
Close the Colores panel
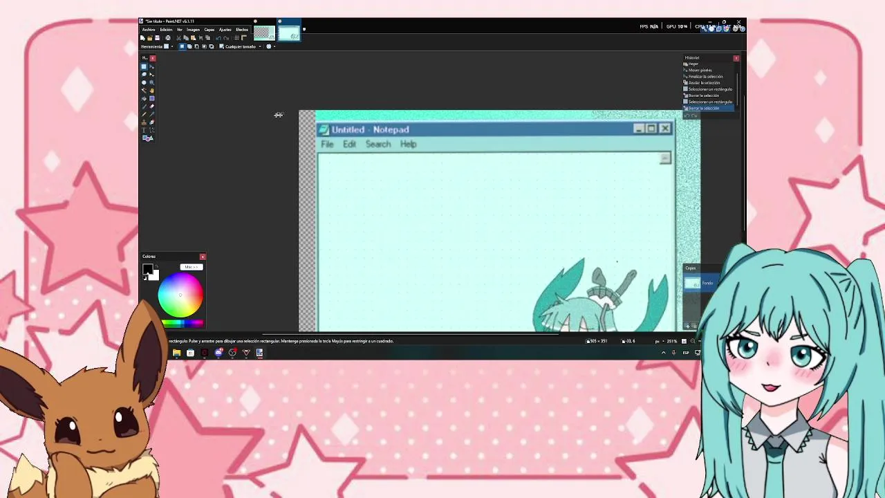click(203, 257)
